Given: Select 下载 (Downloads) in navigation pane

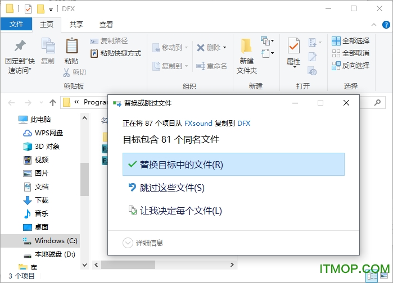Looking at the screenshot, I should (35, 200).
